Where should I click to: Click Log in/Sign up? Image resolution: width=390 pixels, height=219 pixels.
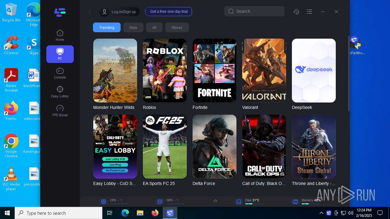coord(124,12)
